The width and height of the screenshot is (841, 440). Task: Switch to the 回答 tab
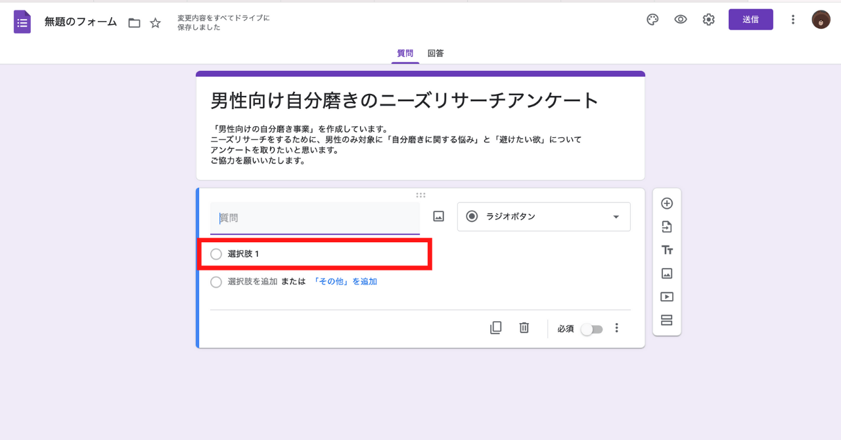[436, 53]
